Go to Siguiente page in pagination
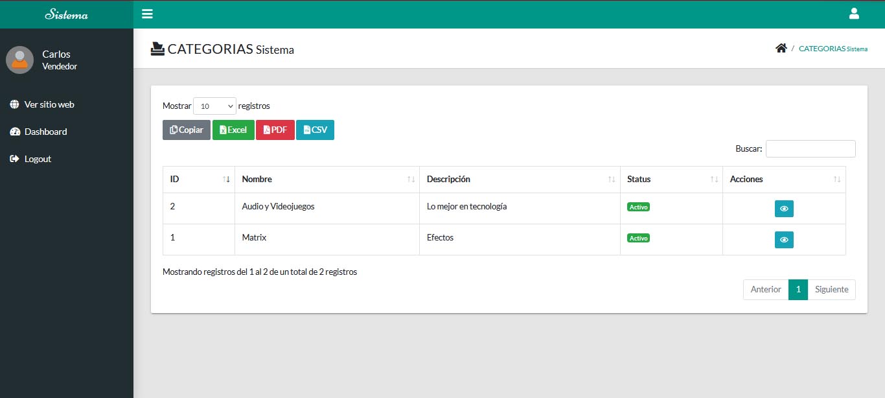This screenshot has height=398, width=885. [x=831, y=290]
